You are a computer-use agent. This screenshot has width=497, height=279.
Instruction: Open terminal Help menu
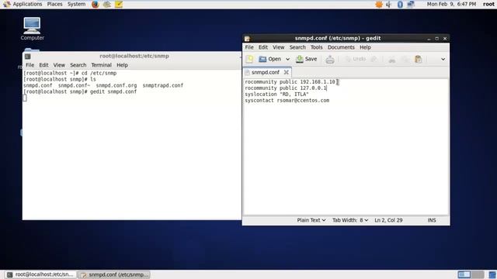[x=122, y=65]
